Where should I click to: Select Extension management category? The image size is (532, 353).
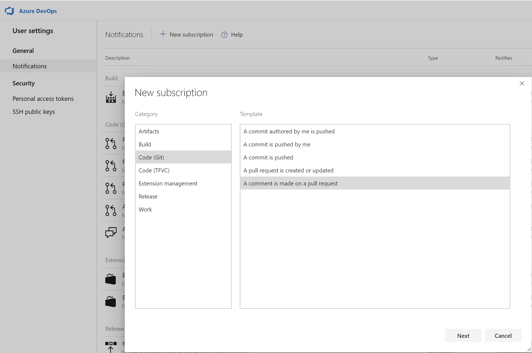tap(167, 183)
